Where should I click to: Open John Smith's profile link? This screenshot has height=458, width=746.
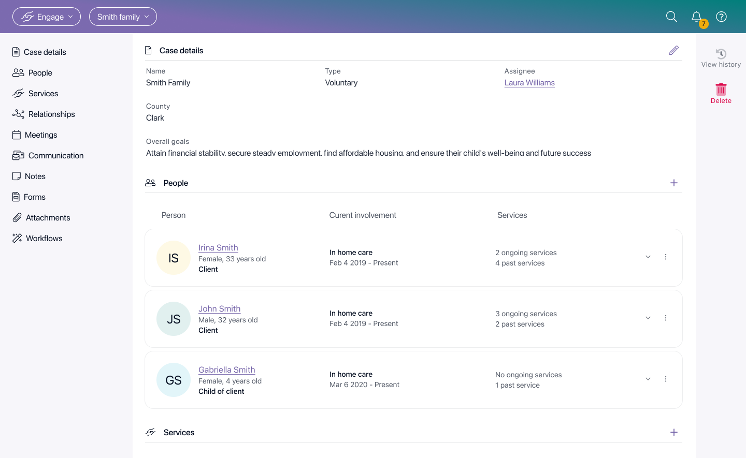(x=219, y=309)
